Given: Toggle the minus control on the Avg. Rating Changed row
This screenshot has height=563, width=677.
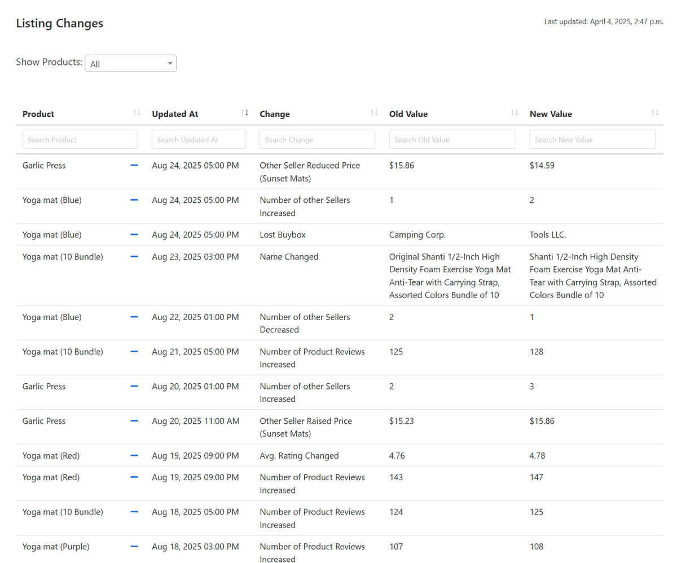Looking at the screenshot, I should tap(134, 455).
